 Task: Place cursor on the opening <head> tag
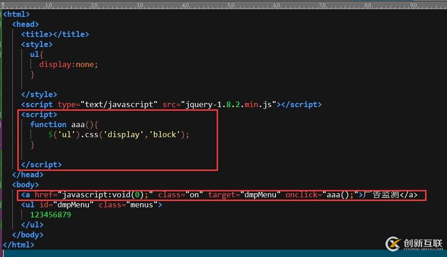26,24
